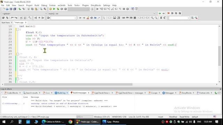Close the main.cpp editor tab

[x=26, y=23]
